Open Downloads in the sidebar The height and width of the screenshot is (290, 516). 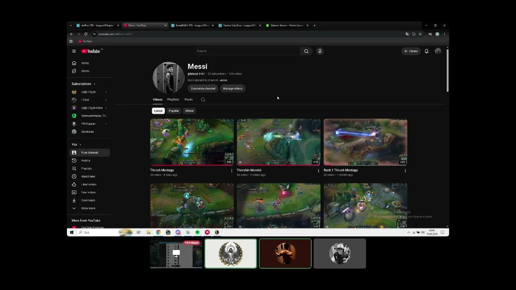click(x=88, y=200)
